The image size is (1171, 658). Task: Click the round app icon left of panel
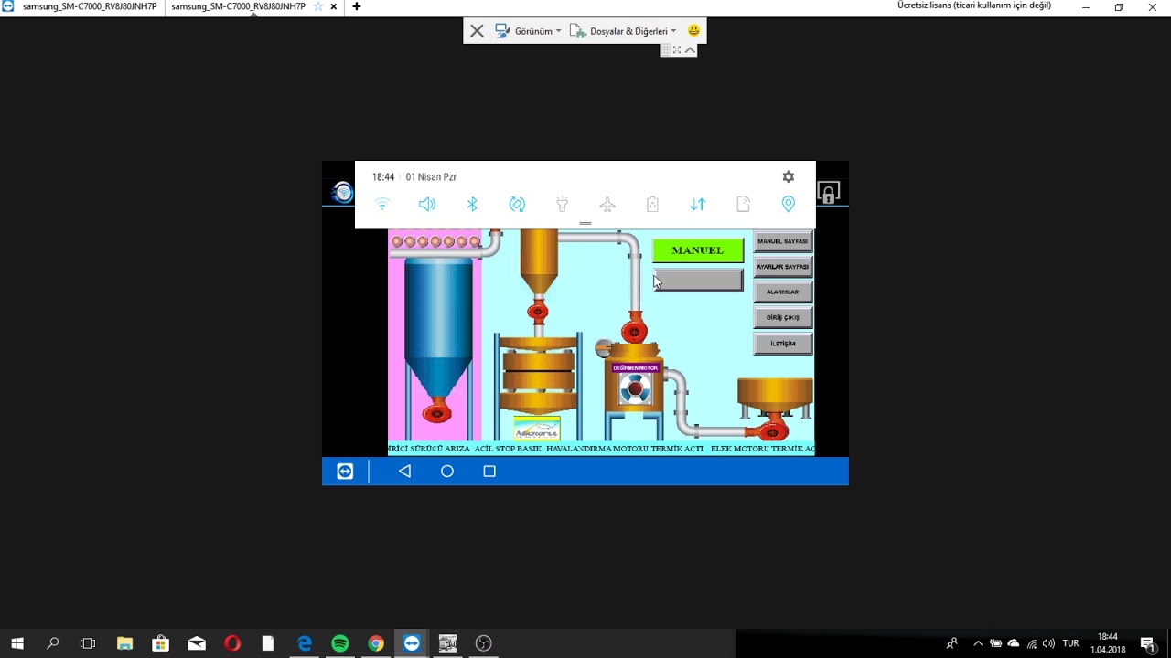(343, 192)
